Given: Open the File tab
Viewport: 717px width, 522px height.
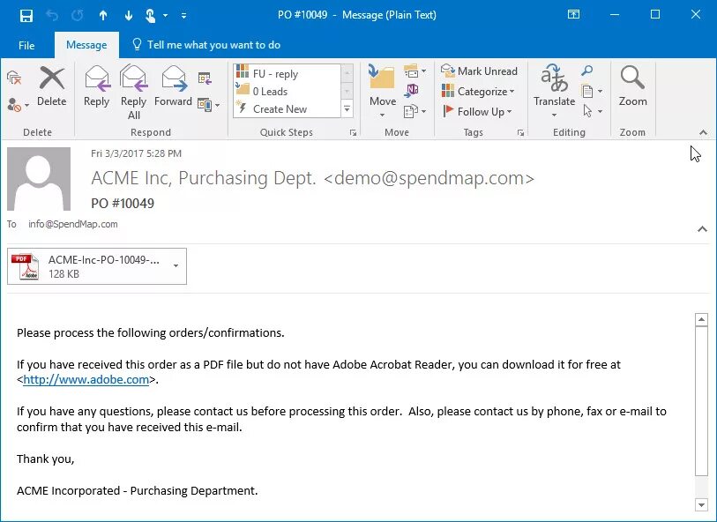Looking at the screenshot, I should (26, 45).
